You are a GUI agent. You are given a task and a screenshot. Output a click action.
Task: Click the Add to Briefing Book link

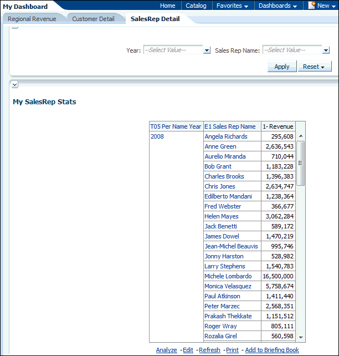(272, 350)
